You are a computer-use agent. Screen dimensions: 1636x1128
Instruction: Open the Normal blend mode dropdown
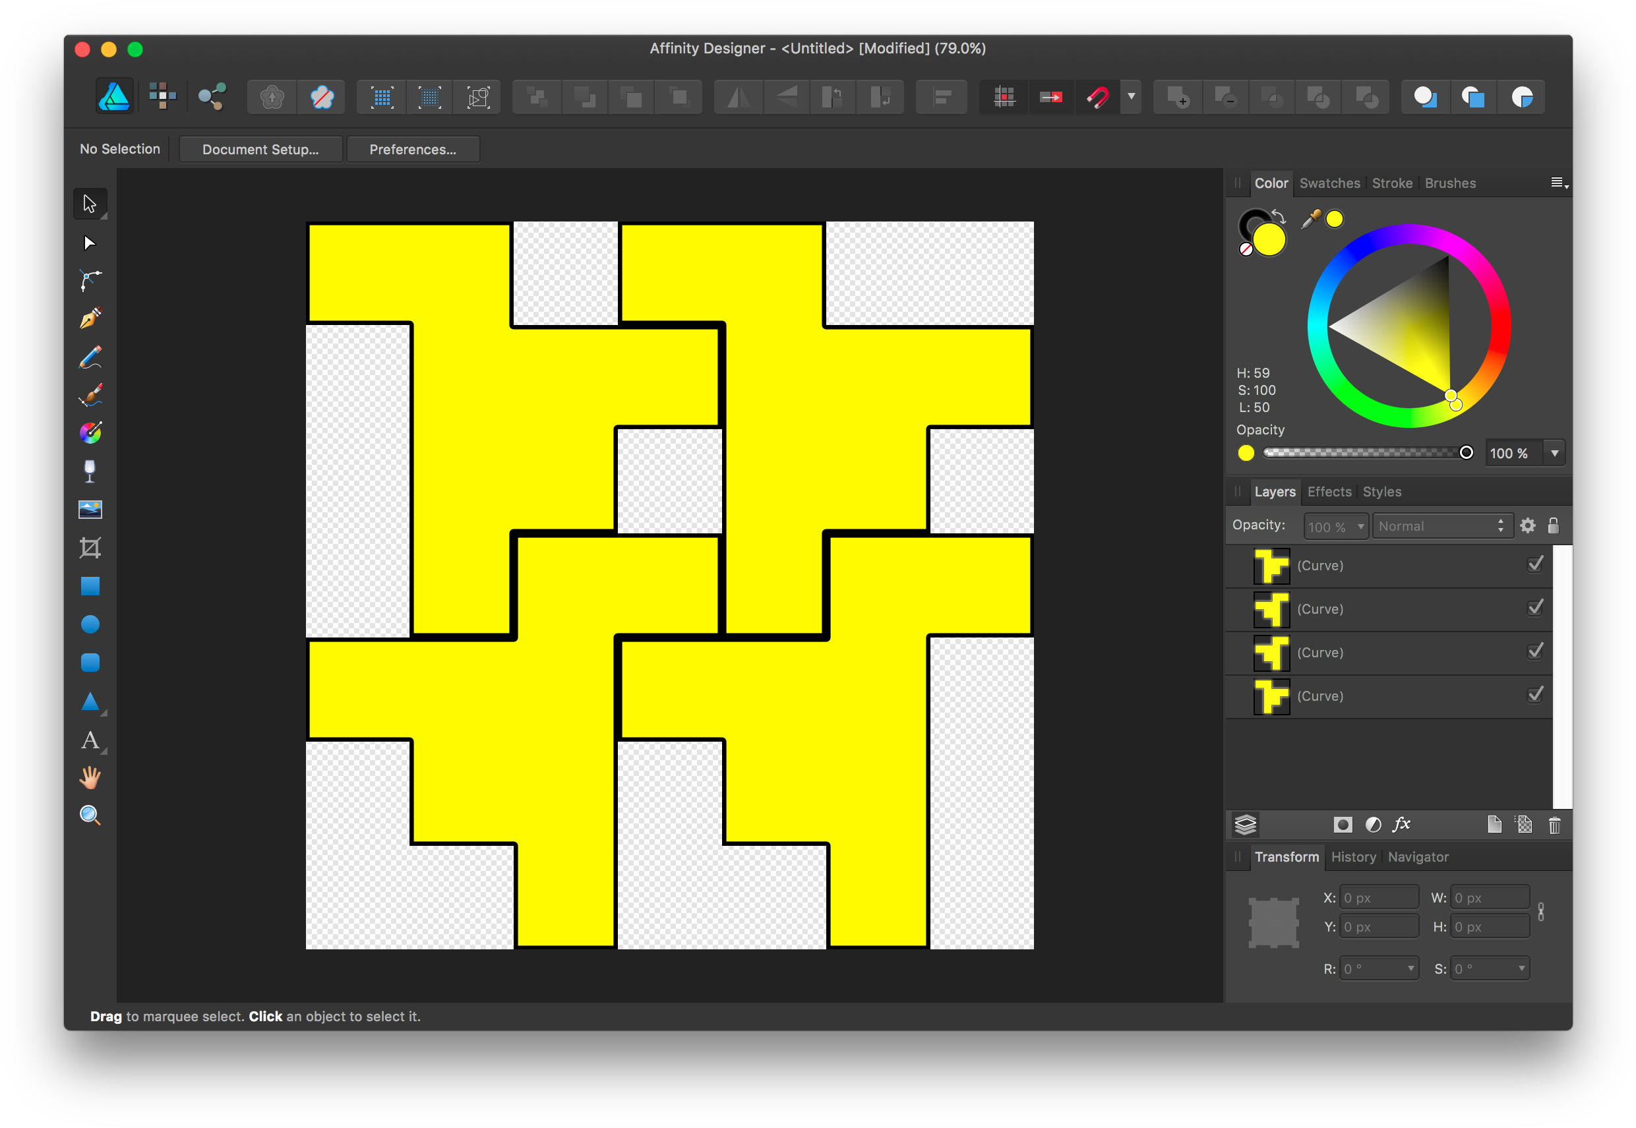click(x=1442, y=525)
